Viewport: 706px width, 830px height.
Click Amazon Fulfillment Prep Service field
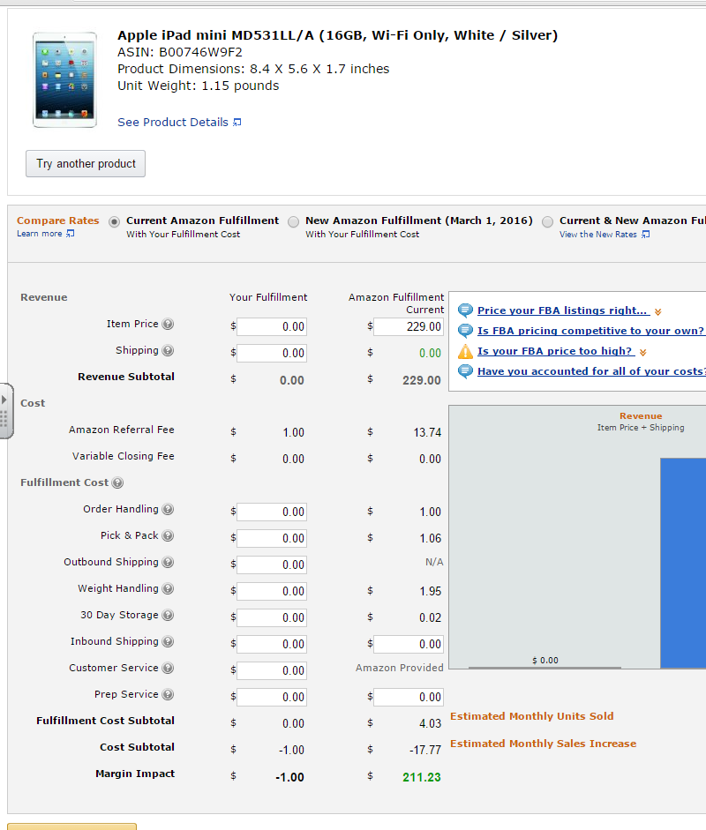409,697
